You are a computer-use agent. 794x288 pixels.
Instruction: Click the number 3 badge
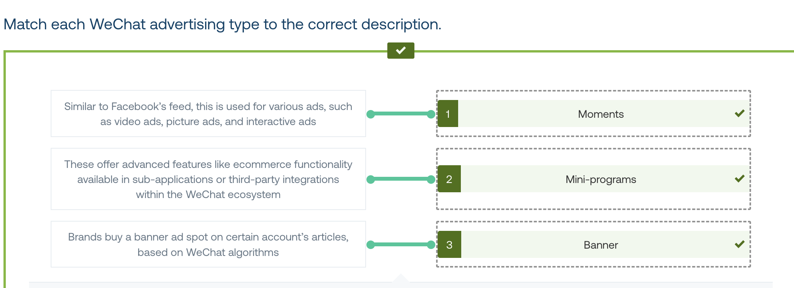click(449, 244)
